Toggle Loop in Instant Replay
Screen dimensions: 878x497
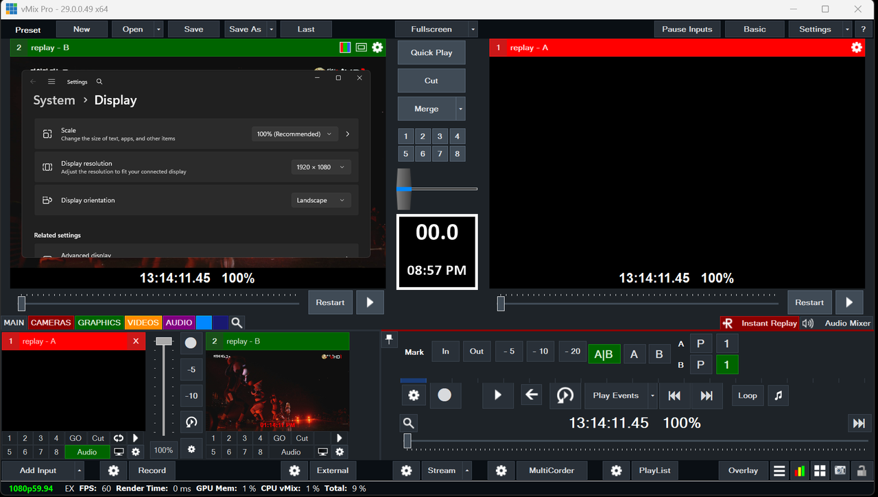[747, 396]
